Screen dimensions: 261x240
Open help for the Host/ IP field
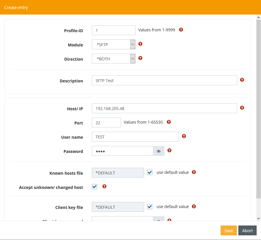pos(242,108)
